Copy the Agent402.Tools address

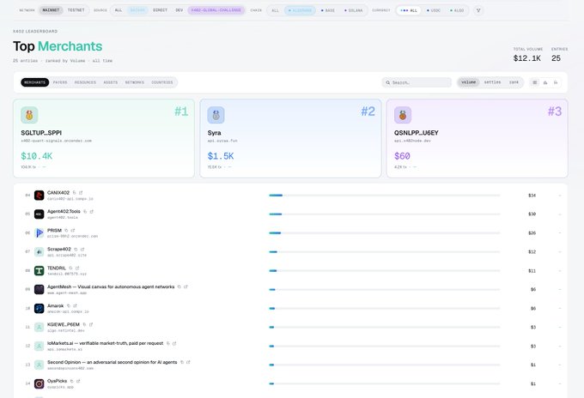(x=85, y=211)
